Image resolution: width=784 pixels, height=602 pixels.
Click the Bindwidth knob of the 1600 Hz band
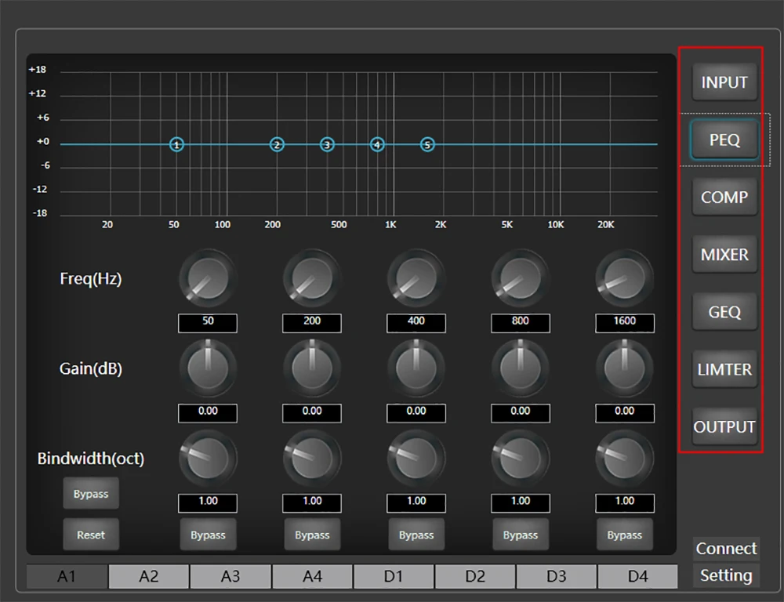625,458
